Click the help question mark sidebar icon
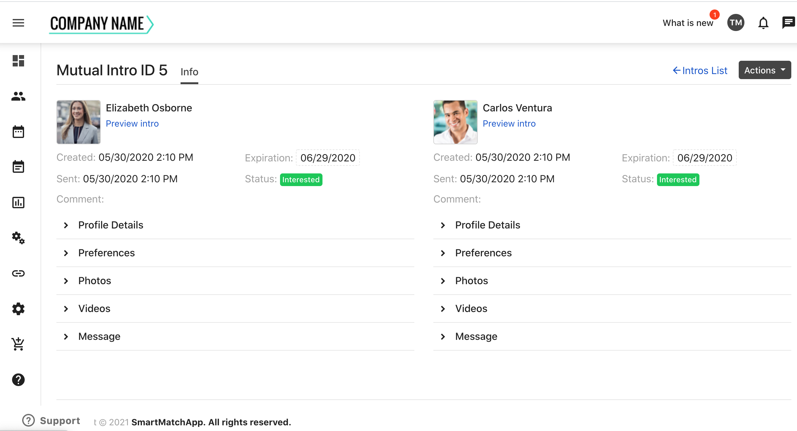The image size is (797, 431). pos(18,380)
